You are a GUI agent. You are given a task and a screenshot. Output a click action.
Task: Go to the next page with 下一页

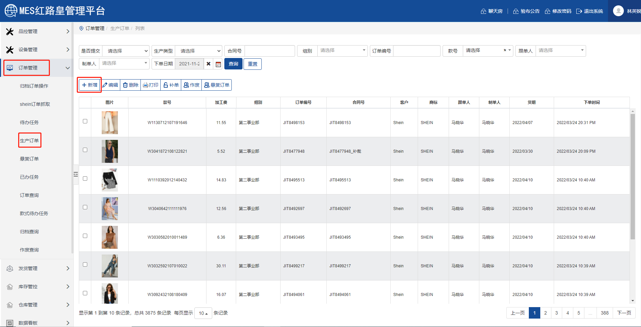(x=624, y=313)
